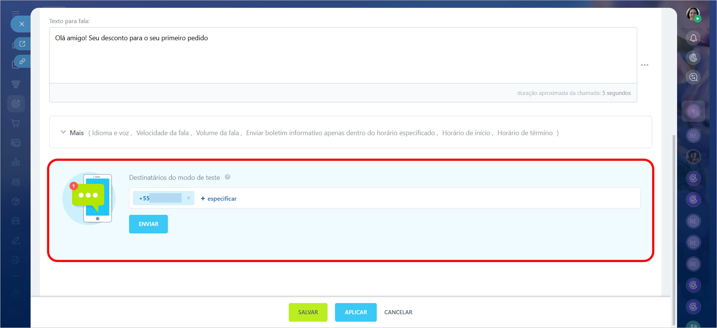
Task: Open the chat search icon in sidebar
Action: [x=693, y=77]
